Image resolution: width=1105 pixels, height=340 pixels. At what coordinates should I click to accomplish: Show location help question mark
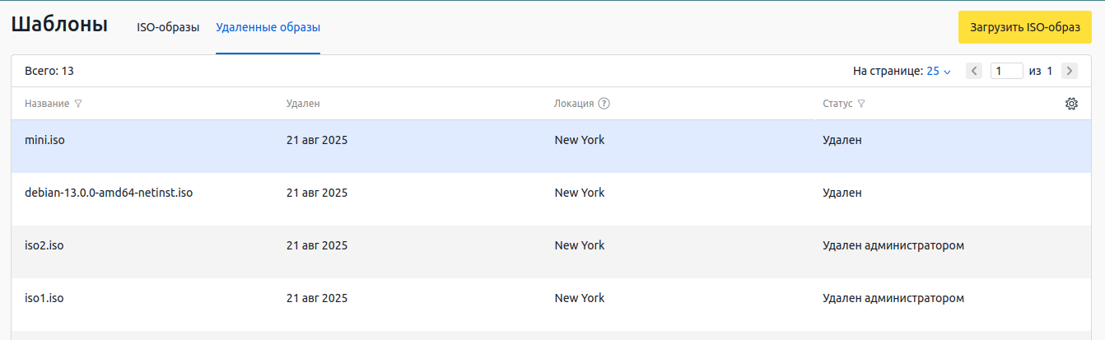pos(604,104)
